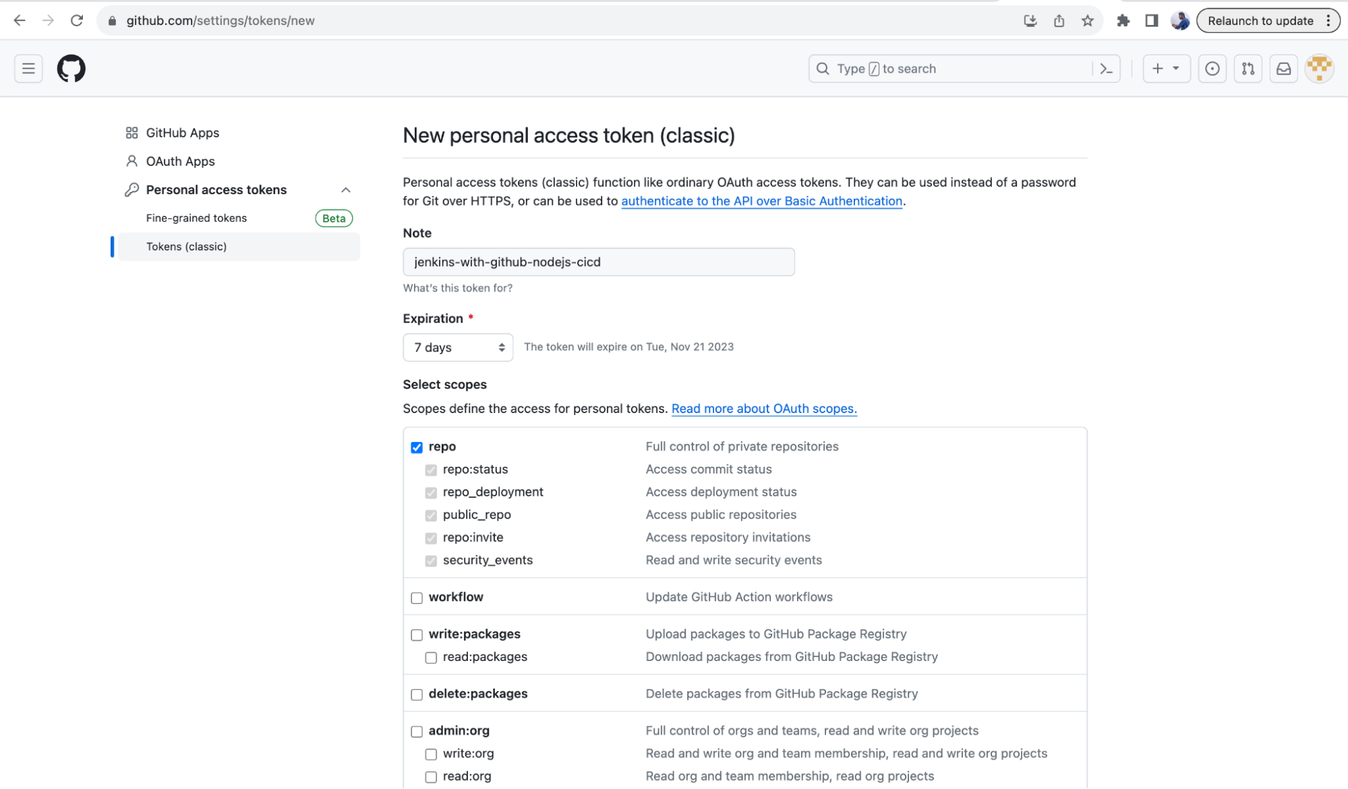Open the command palette terminal icon

[1106, 68]
